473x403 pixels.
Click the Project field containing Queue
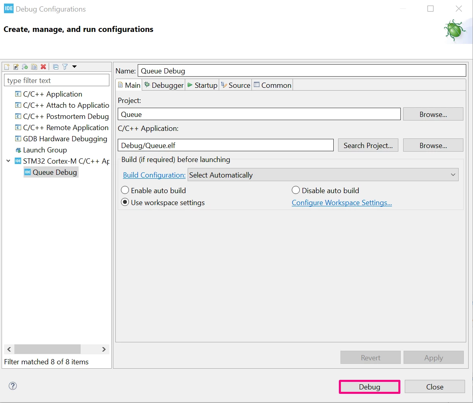(259, 114)
